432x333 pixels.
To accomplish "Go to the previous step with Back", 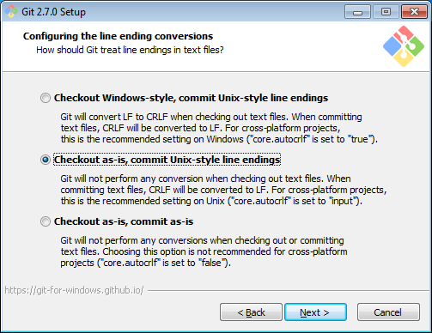I will click(251, 312).
